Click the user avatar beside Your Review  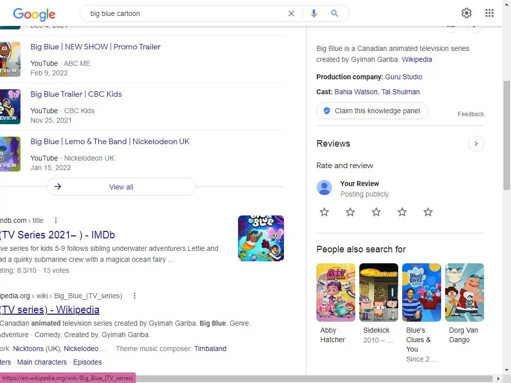(x=324, y=188)
